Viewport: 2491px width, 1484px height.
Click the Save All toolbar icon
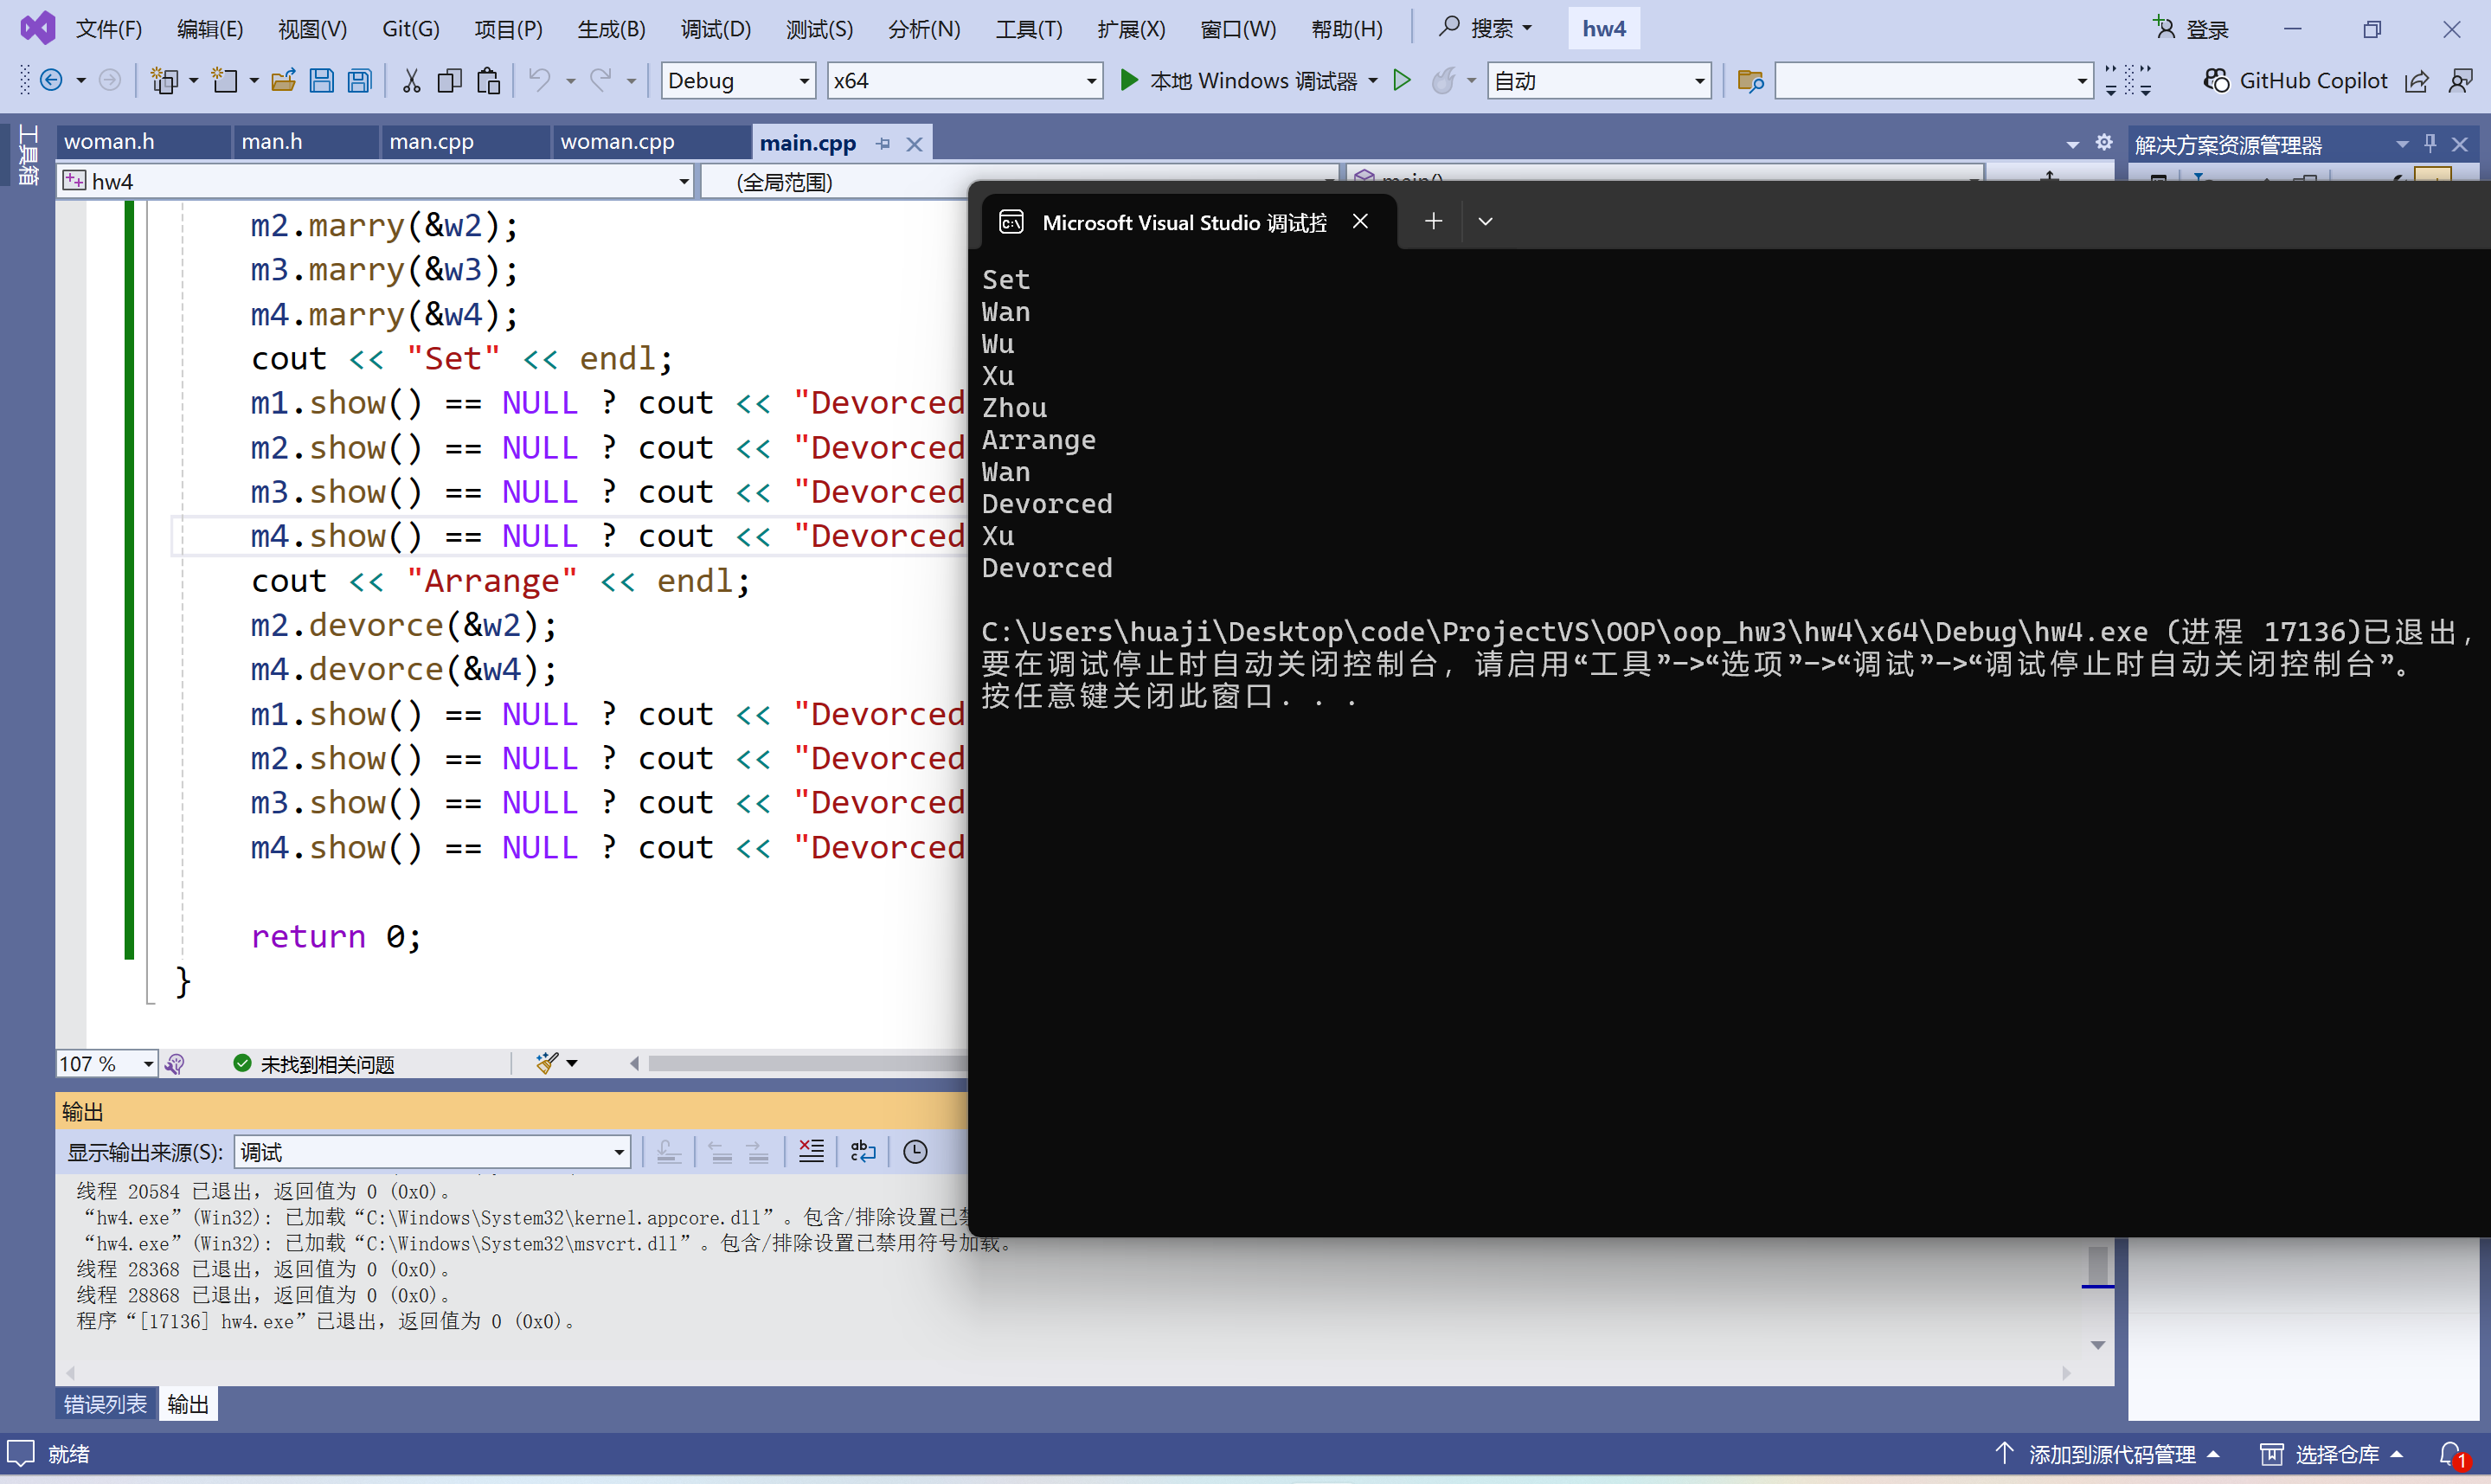point(359,81)
